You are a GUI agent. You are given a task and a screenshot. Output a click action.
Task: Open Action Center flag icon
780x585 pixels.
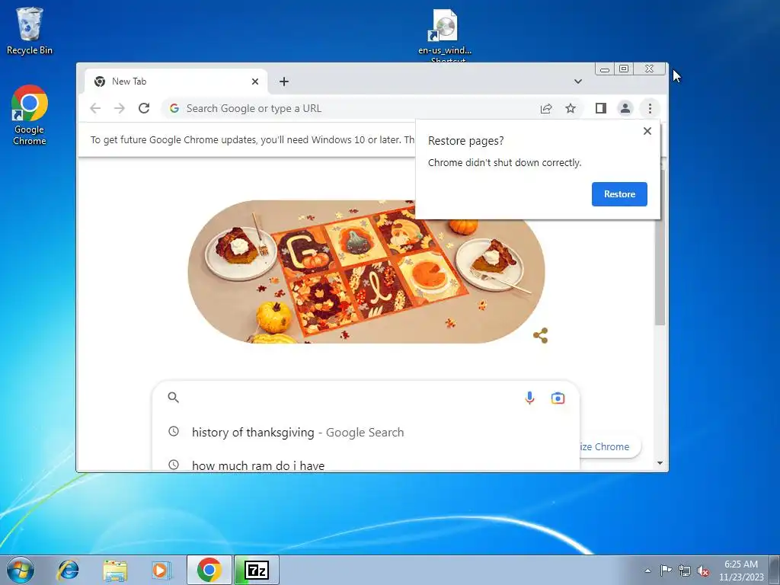tap(666, 570)
